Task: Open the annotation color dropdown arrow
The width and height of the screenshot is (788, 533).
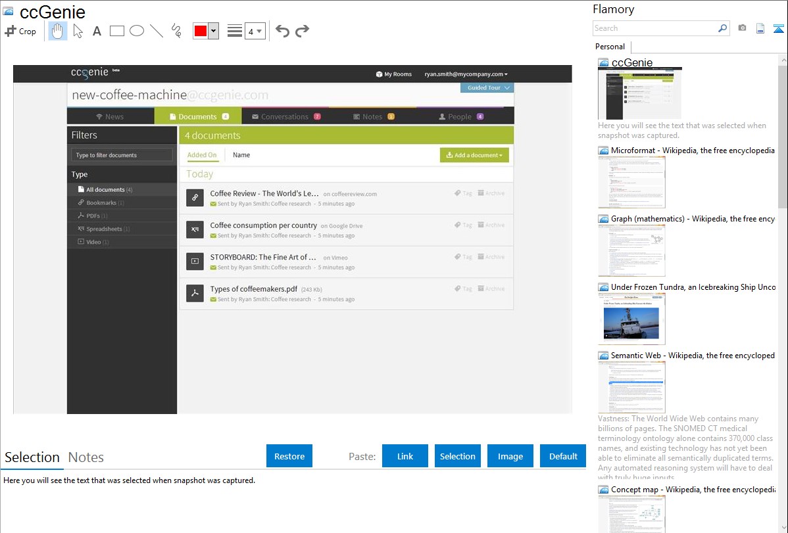Action: pyautogui.click(x=214, y=31)
